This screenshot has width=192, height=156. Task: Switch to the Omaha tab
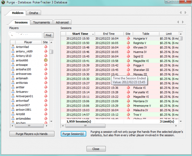[33, 13]
